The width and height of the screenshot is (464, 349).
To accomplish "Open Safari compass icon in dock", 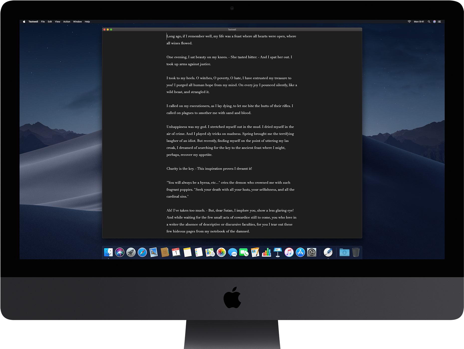I will (142, 252).
